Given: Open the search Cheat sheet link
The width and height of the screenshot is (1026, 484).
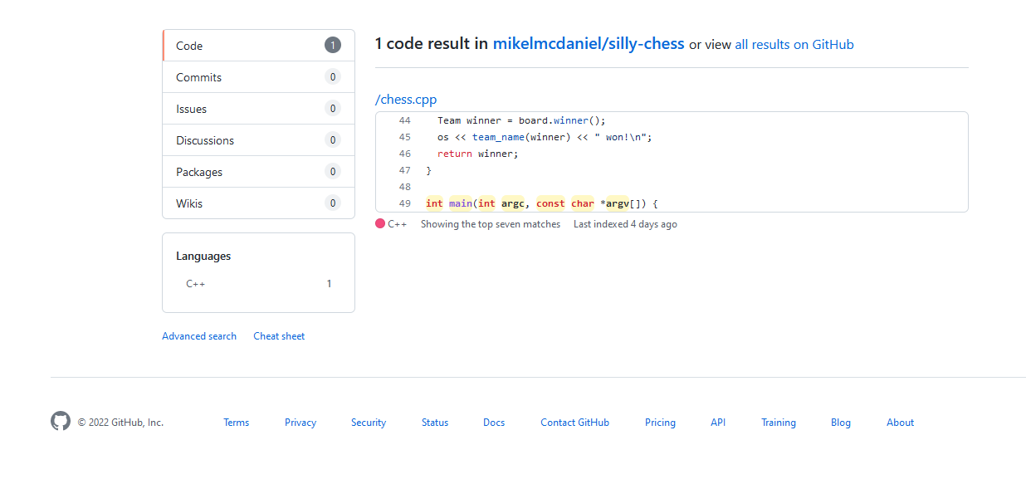Looking at the screenshot, I should pyautogui.click(x=279, y=336).
